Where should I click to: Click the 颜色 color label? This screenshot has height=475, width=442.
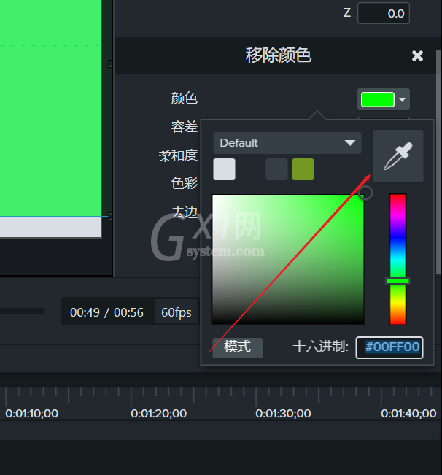(185, 99)
